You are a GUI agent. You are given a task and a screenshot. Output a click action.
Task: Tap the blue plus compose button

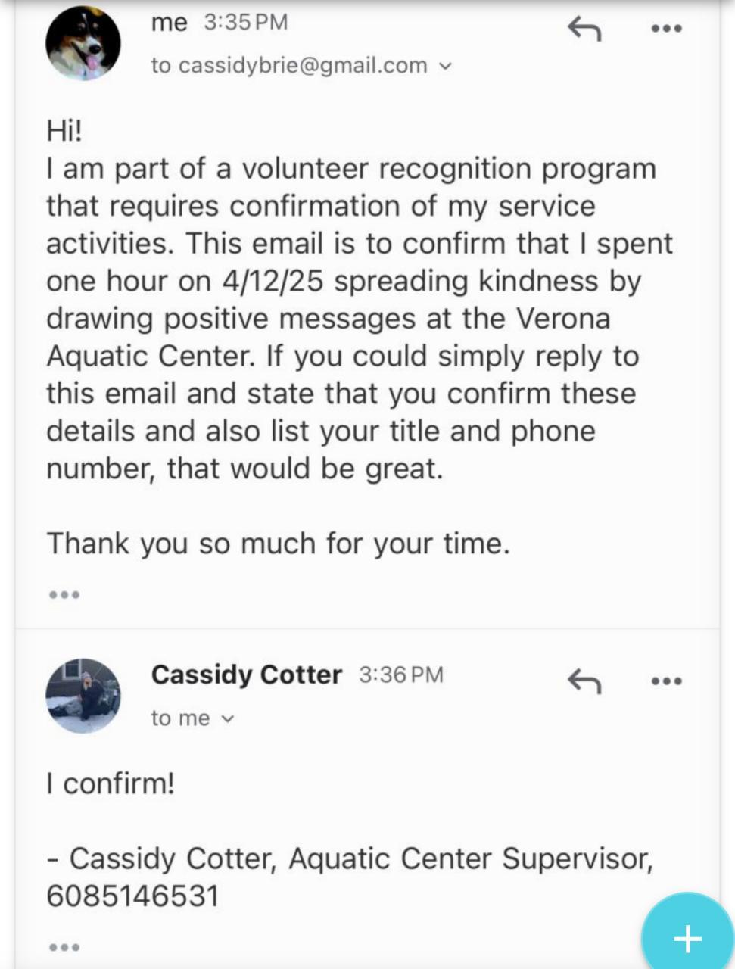point(687,939)
